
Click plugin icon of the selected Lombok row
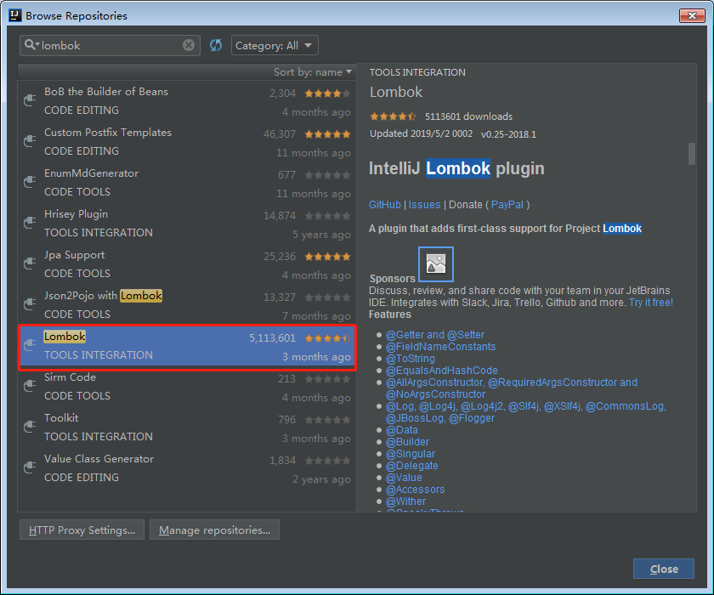tap(30, 345)
